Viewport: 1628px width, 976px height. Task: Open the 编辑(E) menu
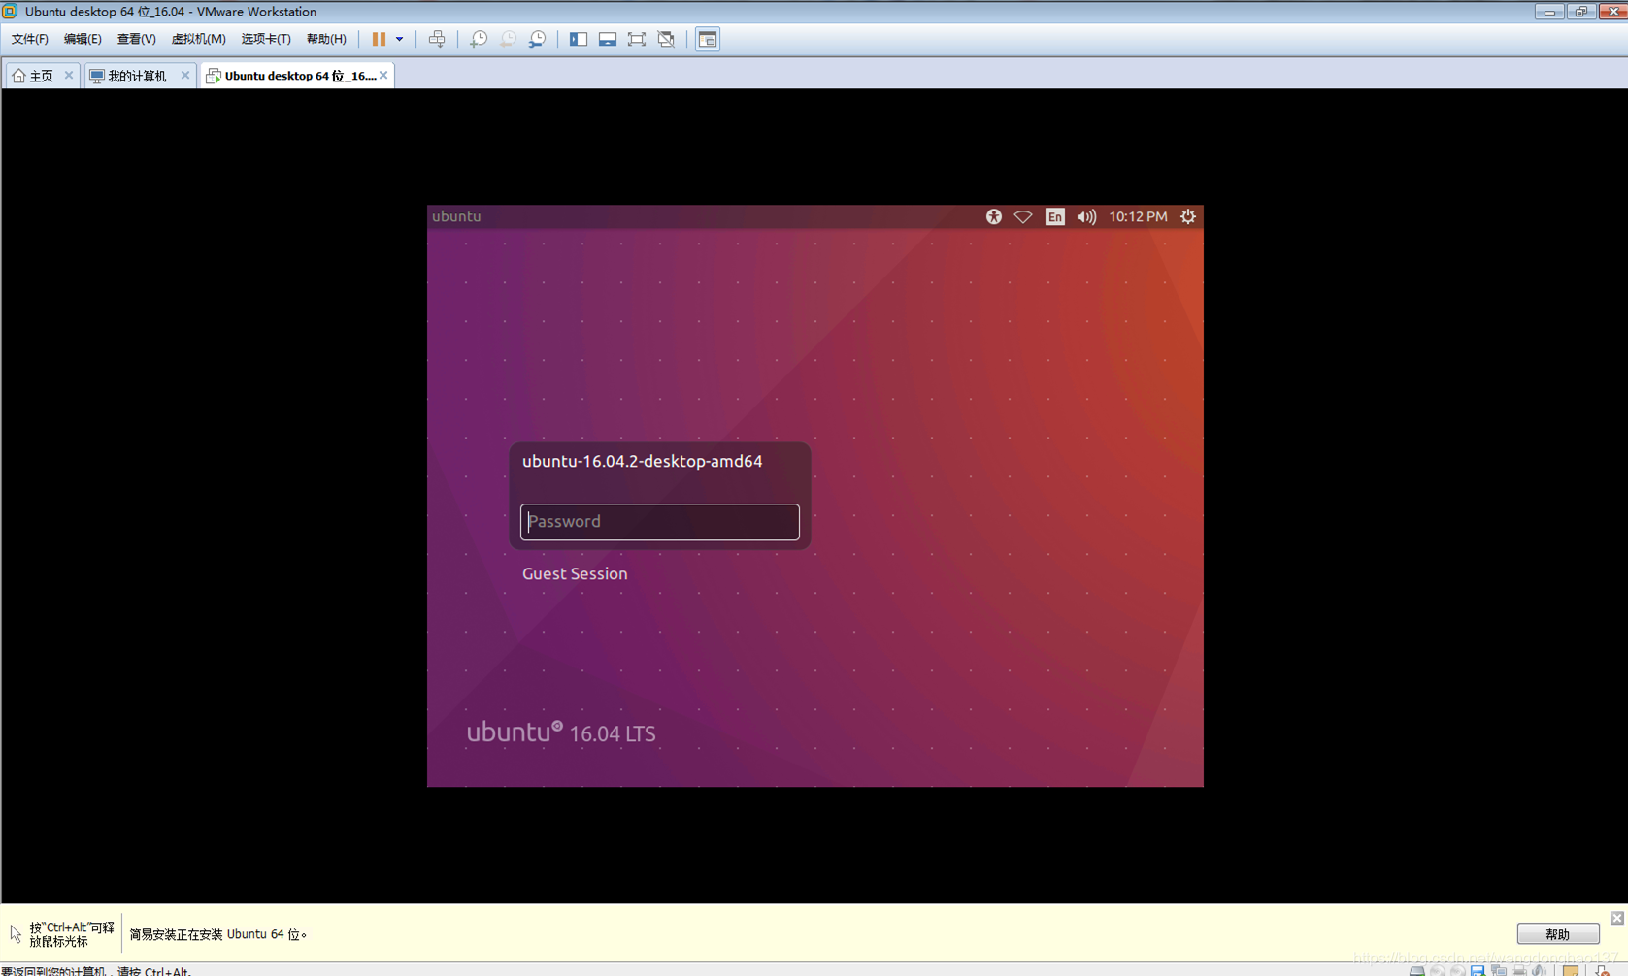pos(83,39)
